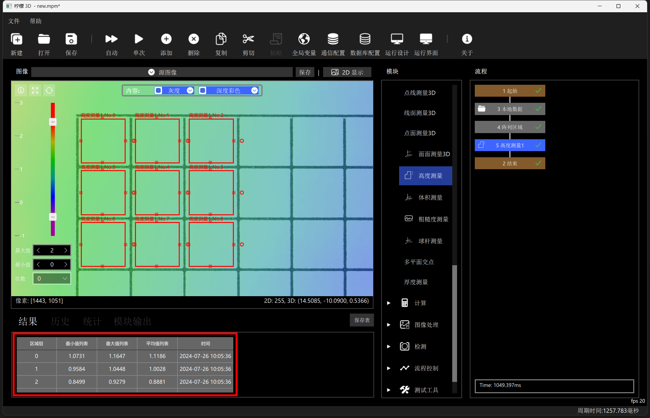Click the 2D 显示 button
Image resolution: width=650 pixels, height=418 pixels.
coord(347,72)
